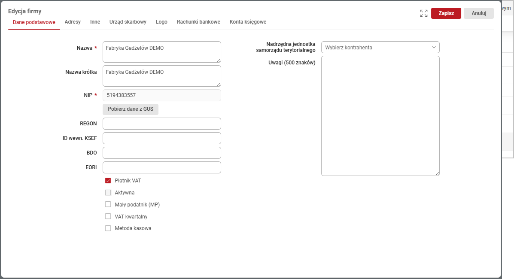Focus the Uwagi notes text area
514x279 pixels.
tap(380, 116)
